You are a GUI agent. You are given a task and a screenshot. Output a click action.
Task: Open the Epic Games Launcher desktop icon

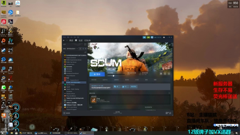[11, 70]
